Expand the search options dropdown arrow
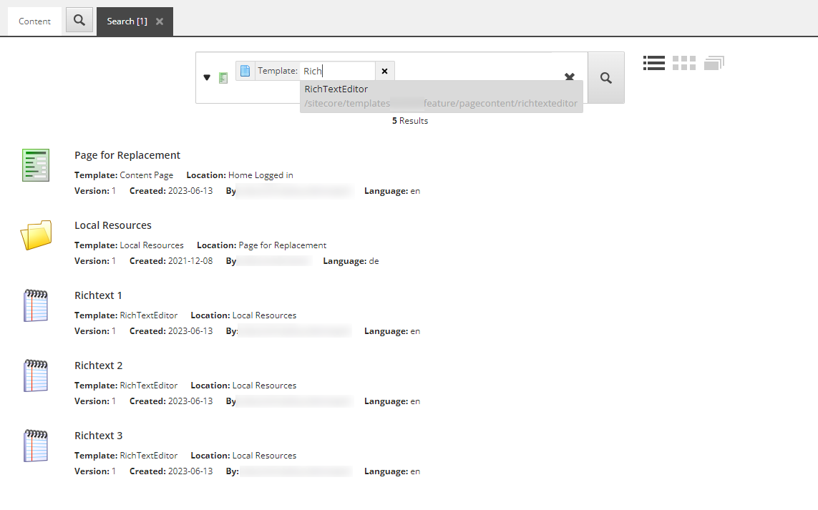 coord(207,77)
